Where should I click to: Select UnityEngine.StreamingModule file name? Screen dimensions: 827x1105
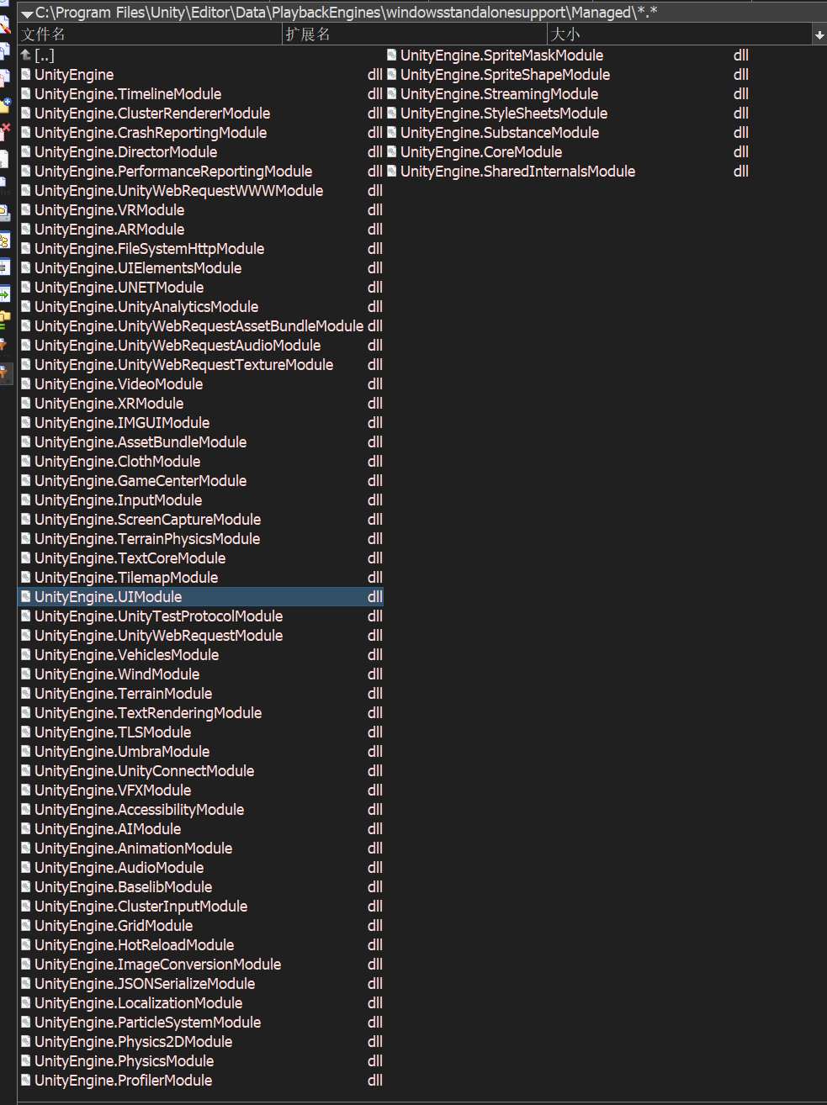(x=500, y=94)
